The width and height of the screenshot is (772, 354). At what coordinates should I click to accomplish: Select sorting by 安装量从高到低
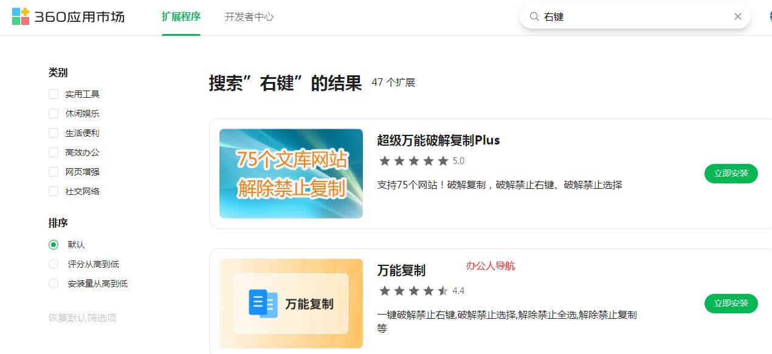53,284
